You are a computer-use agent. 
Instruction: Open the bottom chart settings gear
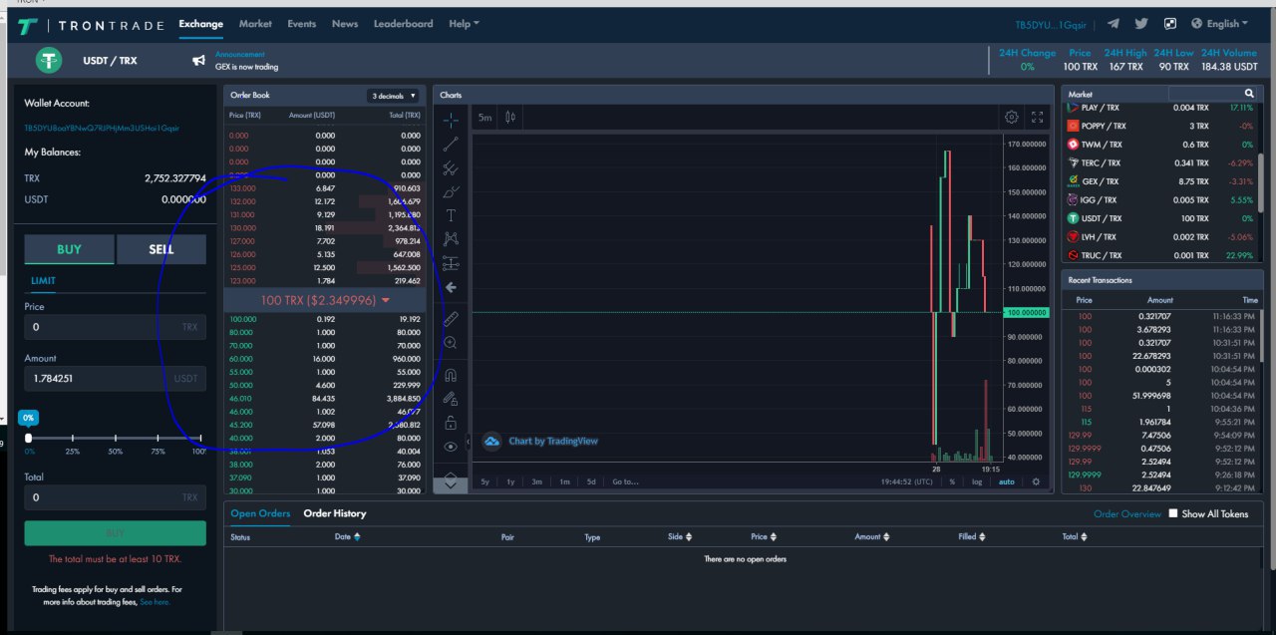pos(1036,481)
